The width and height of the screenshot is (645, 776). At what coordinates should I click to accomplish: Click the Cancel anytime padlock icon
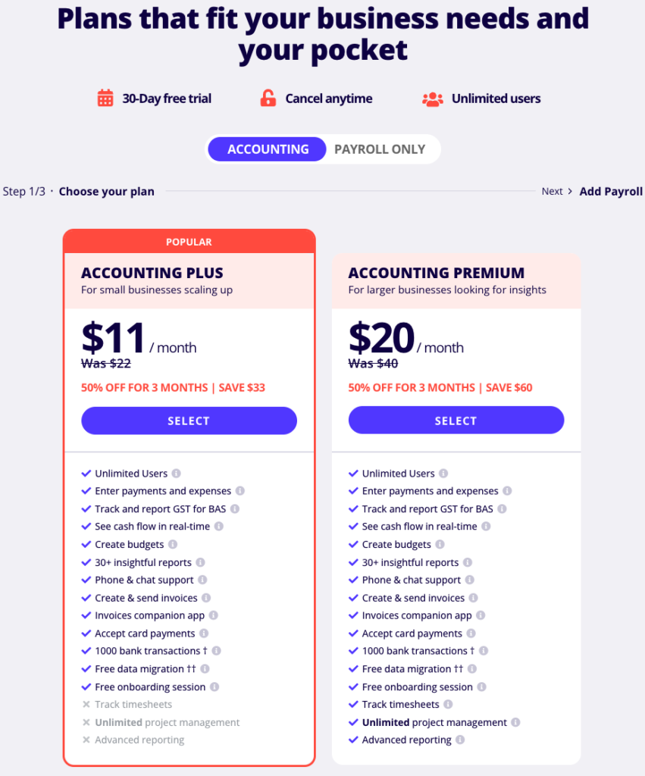pos(268,99)
